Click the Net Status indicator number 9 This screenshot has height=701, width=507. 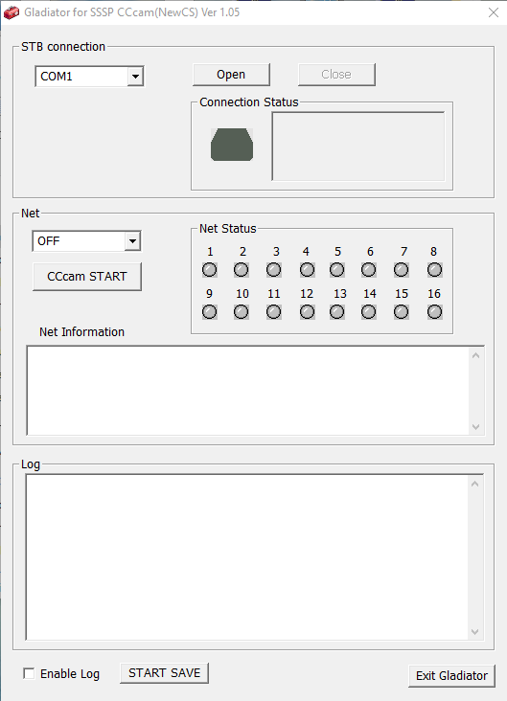210,311
